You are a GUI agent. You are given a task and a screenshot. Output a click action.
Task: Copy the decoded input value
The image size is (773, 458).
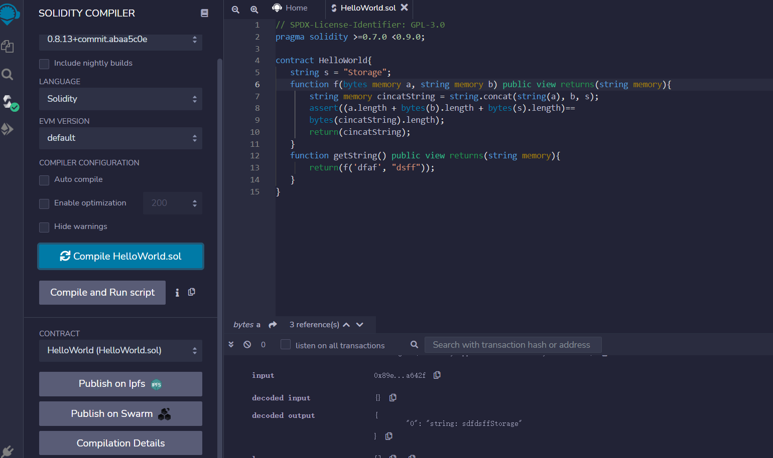(x=393, y=397)
